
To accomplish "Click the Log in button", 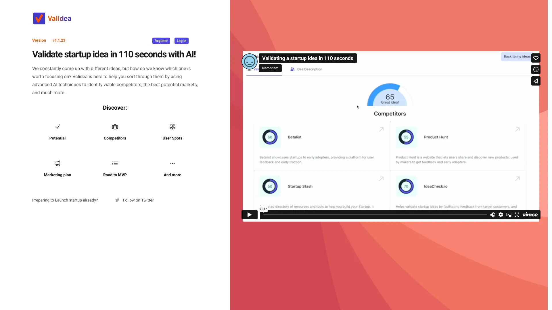I will click(x=181, y=40).
